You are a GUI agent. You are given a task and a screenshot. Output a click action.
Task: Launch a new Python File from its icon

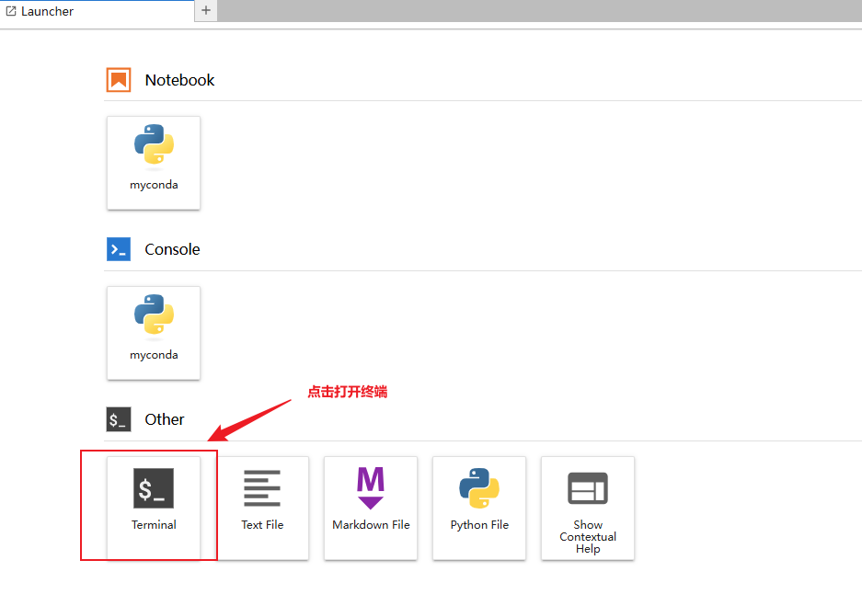479,488
